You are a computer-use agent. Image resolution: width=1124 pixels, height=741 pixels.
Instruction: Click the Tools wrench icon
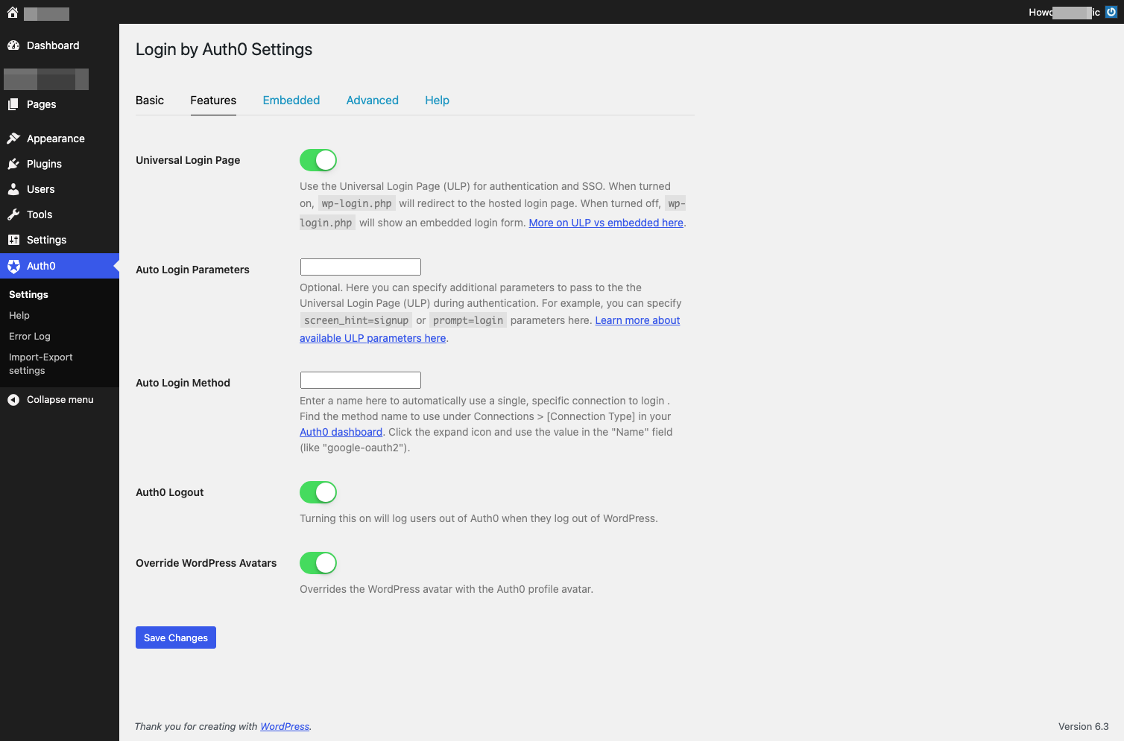tap(13, 214)
